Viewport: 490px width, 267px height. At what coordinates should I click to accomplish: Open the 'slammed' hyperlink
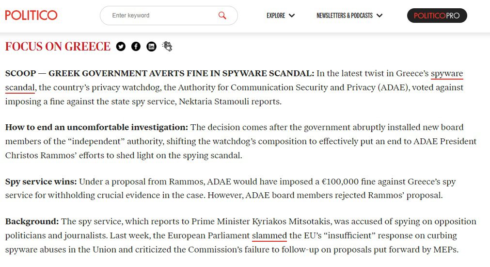point(269,236)
